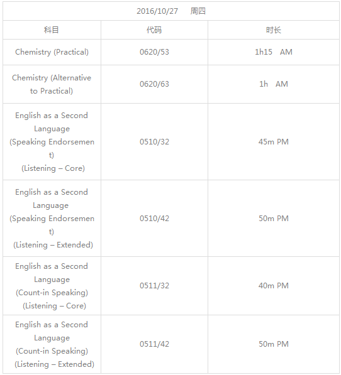Click exam code 0620/53

click(x=154, y=52)
